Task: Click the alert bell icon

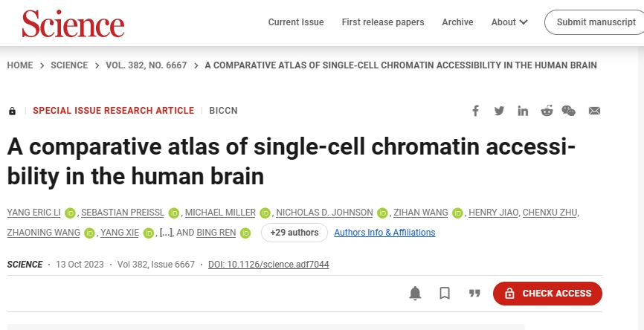Action: 416,294
